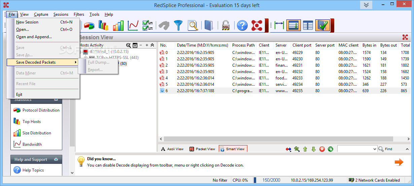Choose Open and Append... from File menu
Image resolution: width=414 pixels, height=186 pixels.
coord(43,37)
